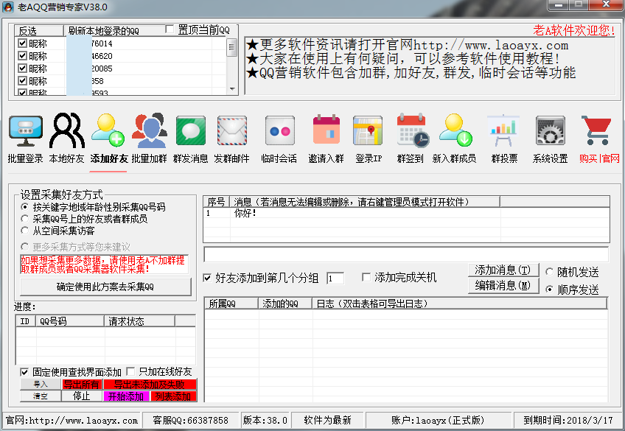Image resolution: width=625 pixels, height=431 pixels.
Task: Toggle 固定使用查找界面添加 checkbox
Action: point(25,372)
